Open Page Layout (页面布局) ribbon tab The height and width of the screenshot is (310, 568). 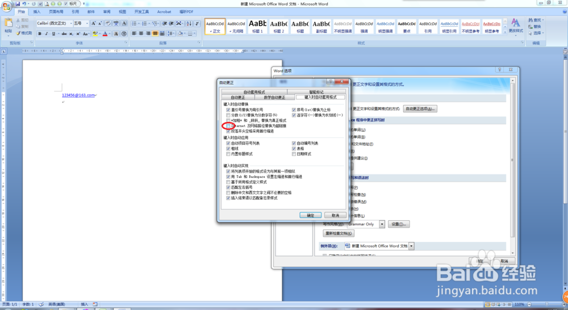(56, 11)
